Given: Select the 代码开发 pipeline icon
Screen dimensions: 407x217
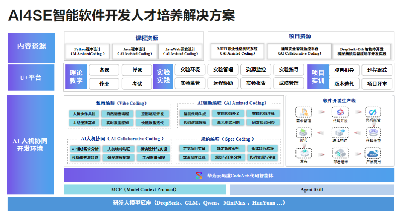Looking at the screenshot, I should (340, 112).
